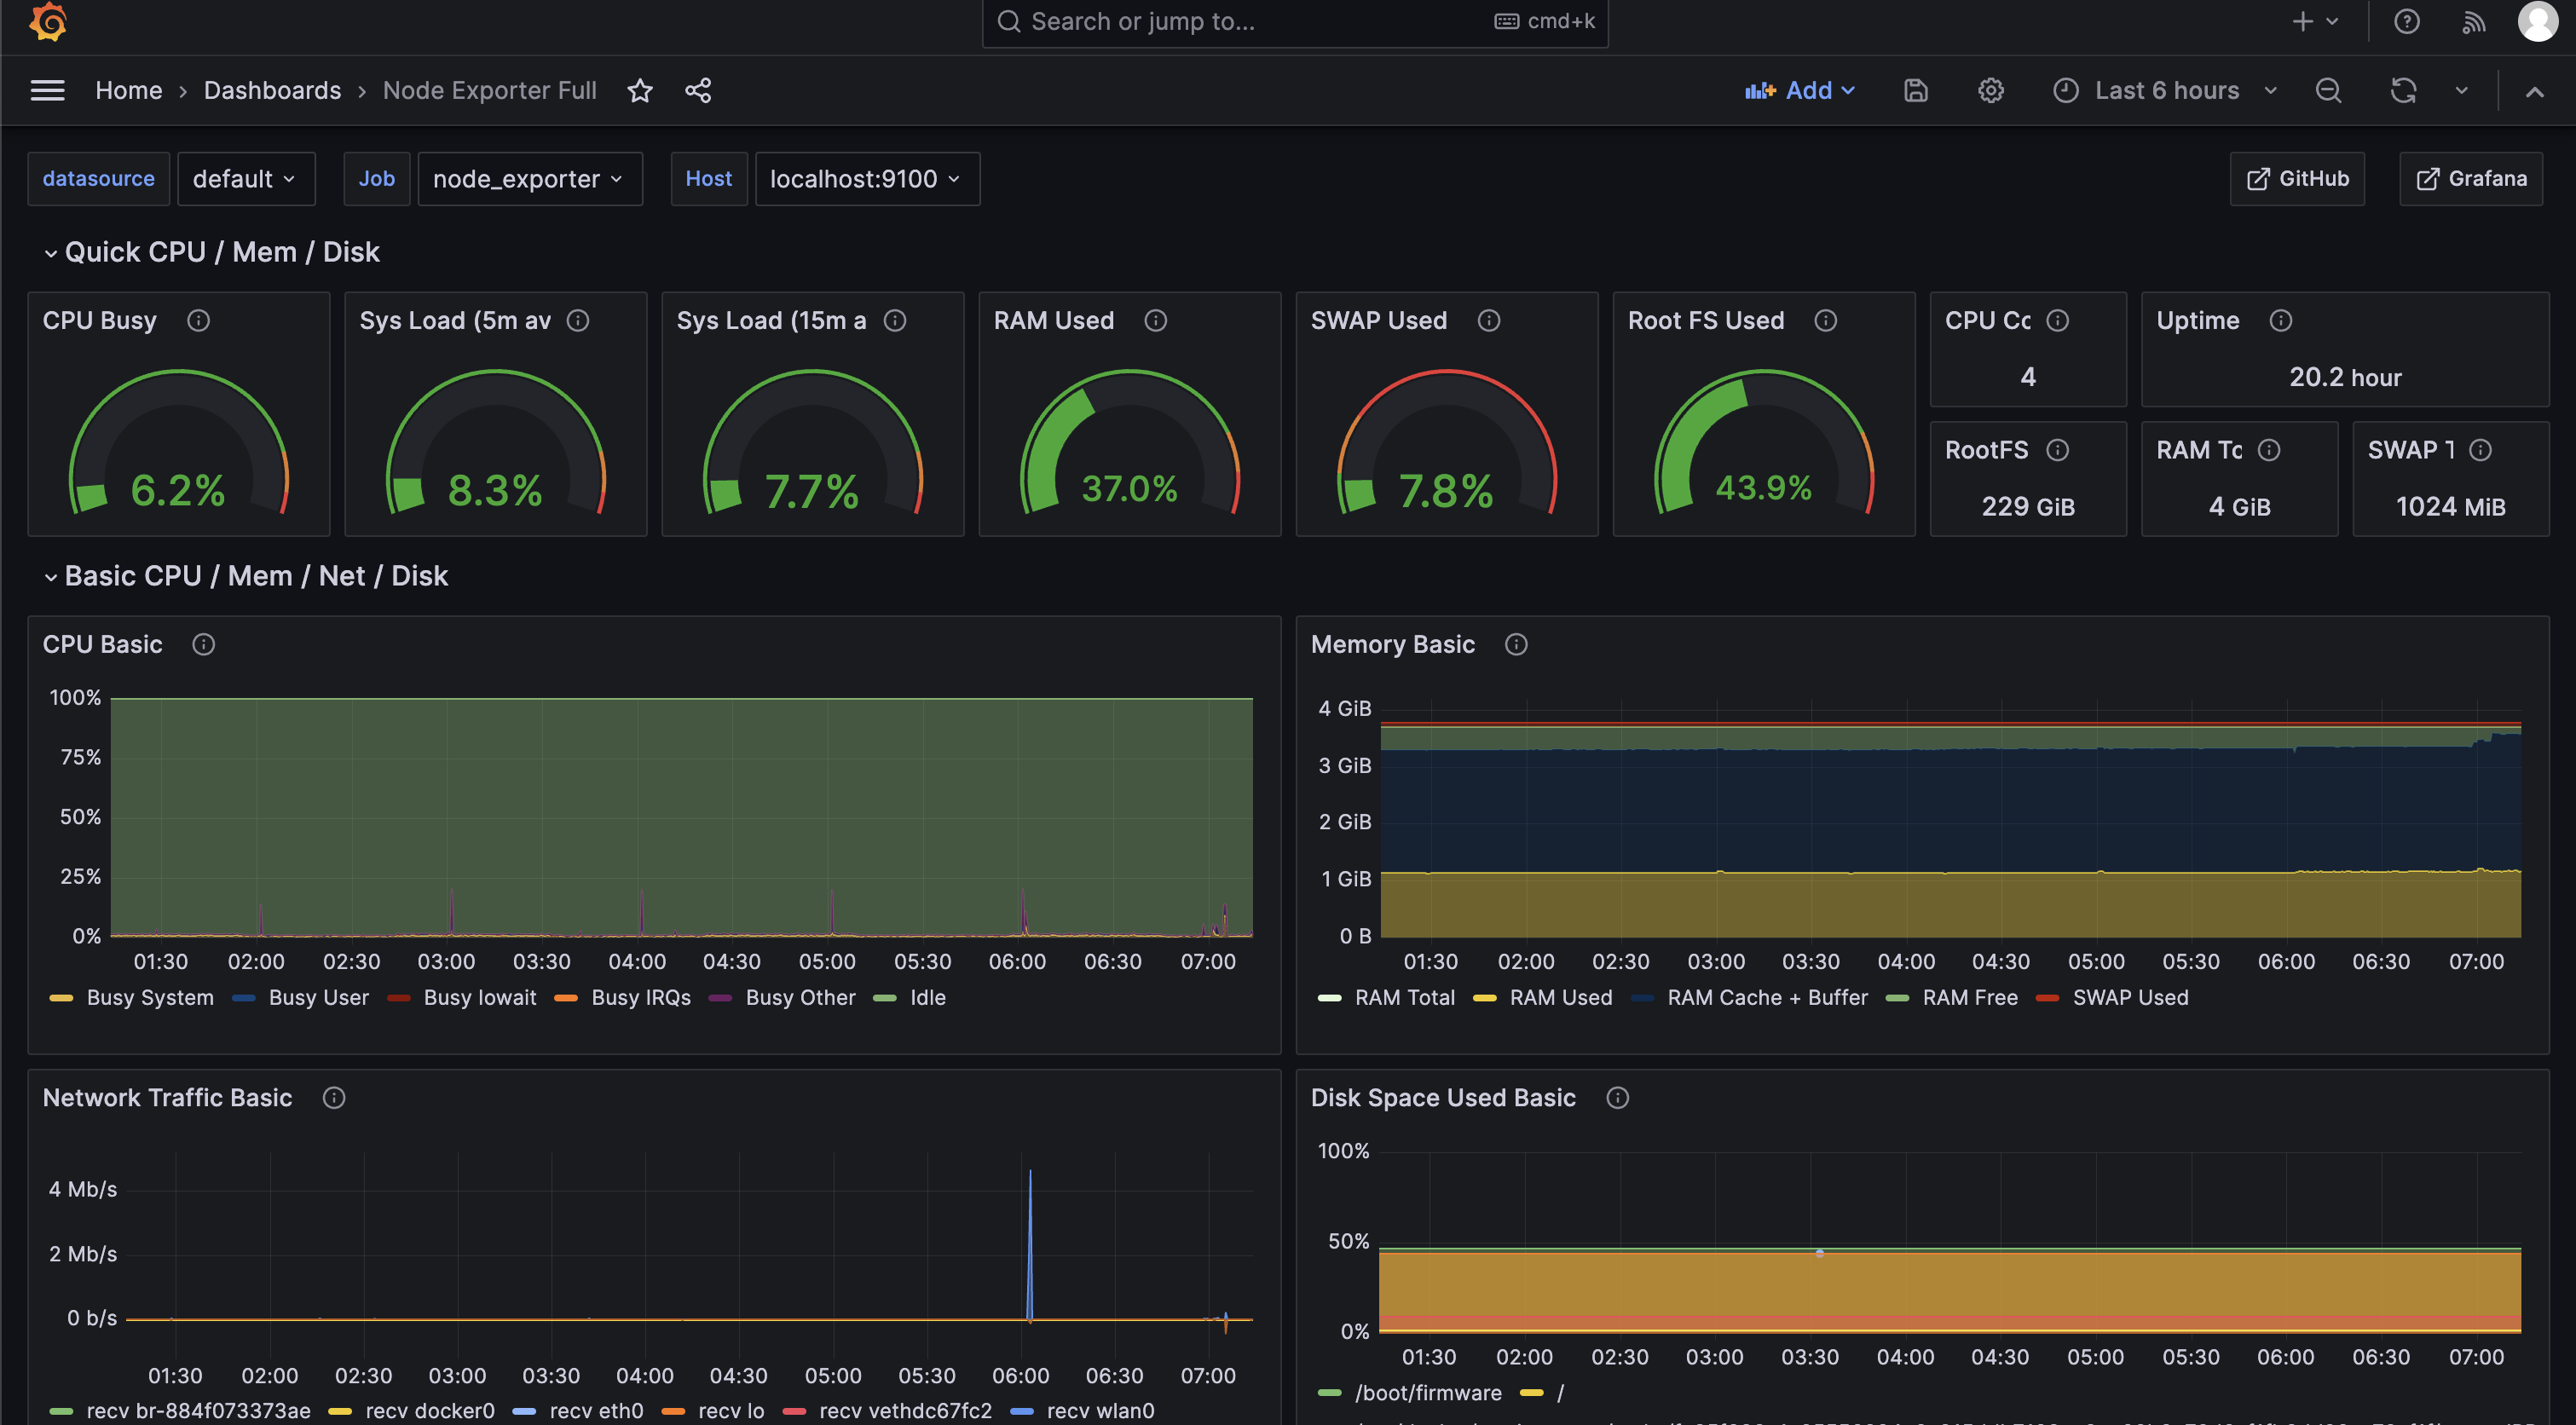Open the Job node_exporter dropdown
The width and height of the screenshot is (2576, 1425).
pos(529,179)
